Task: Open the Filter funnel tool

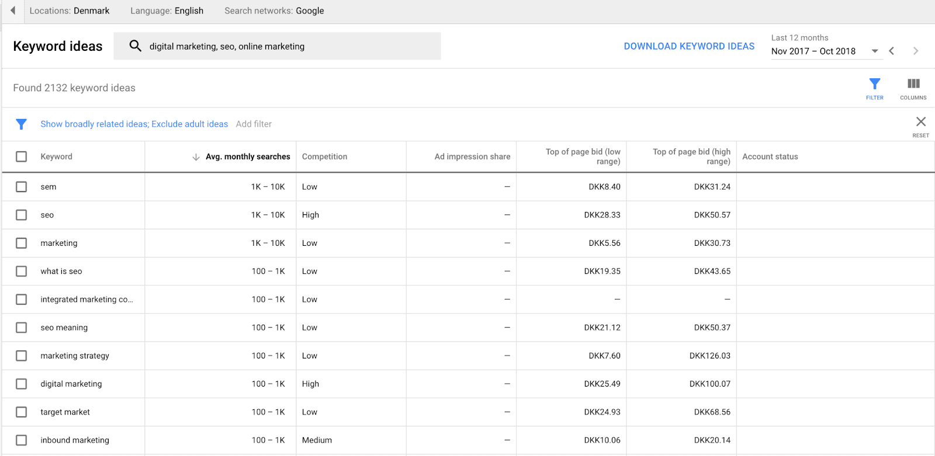Action: [874, 88]
